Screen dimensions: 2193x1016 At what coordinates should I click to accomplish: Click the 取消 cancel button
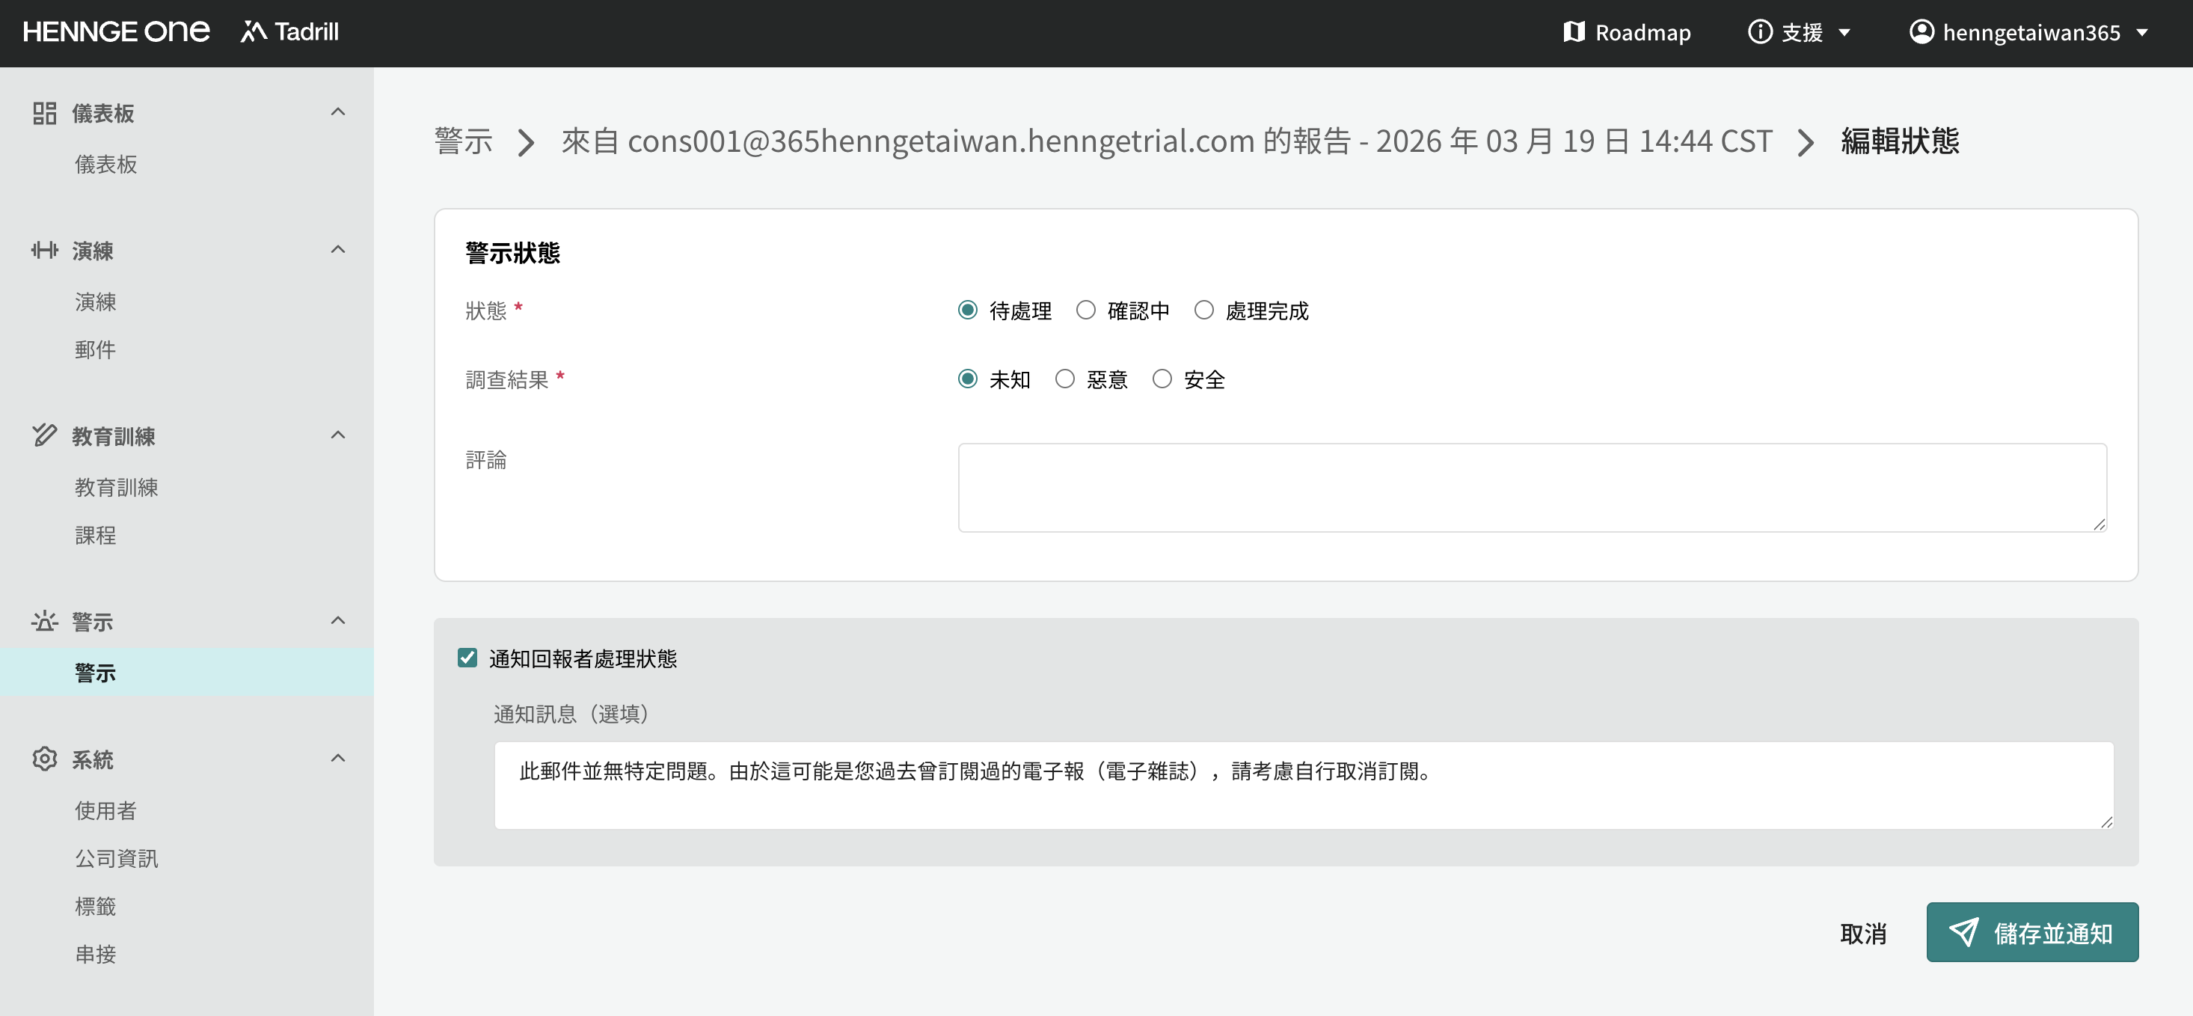click(1862, 934)
